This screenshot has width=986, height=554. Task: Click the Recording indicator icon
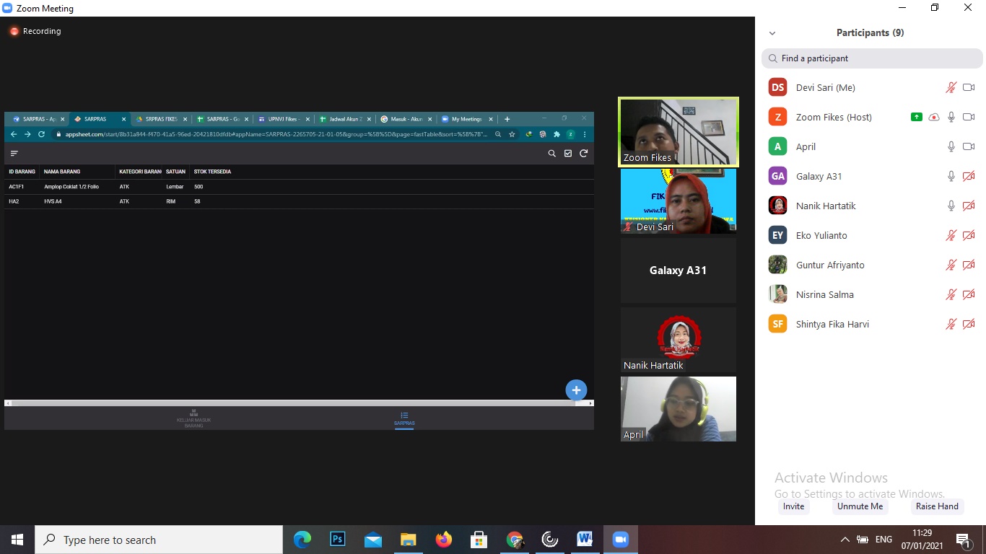point(14,32)
